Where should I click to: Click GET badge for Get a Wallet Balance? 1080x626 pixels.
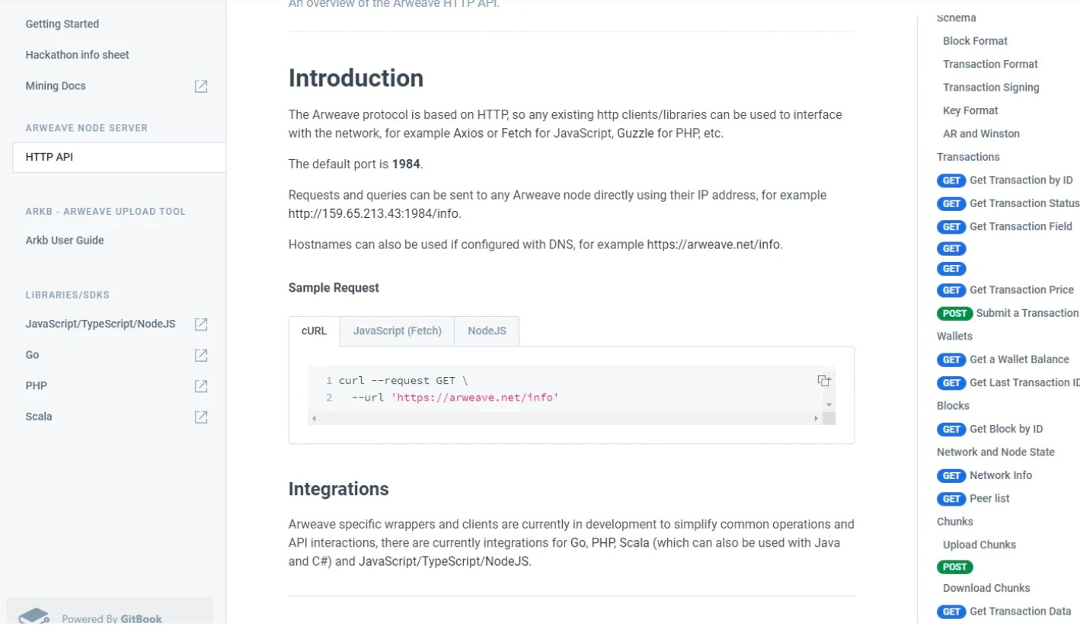(x=951, y=359)
